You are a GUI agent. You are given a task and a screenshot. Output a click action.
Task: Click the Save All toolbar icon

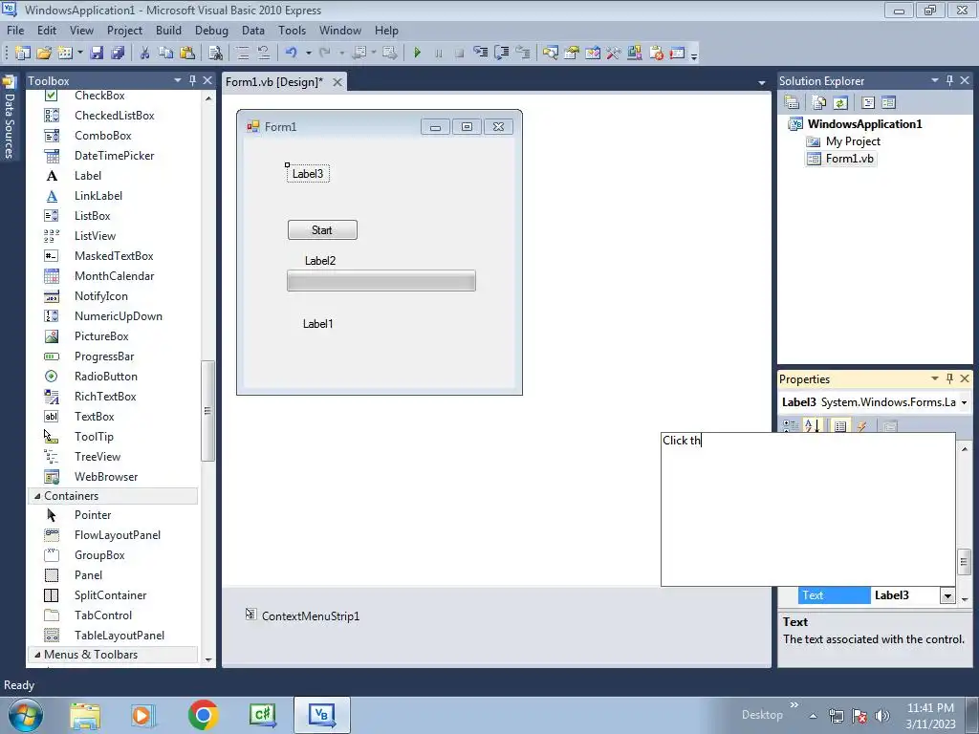point(118,54)
